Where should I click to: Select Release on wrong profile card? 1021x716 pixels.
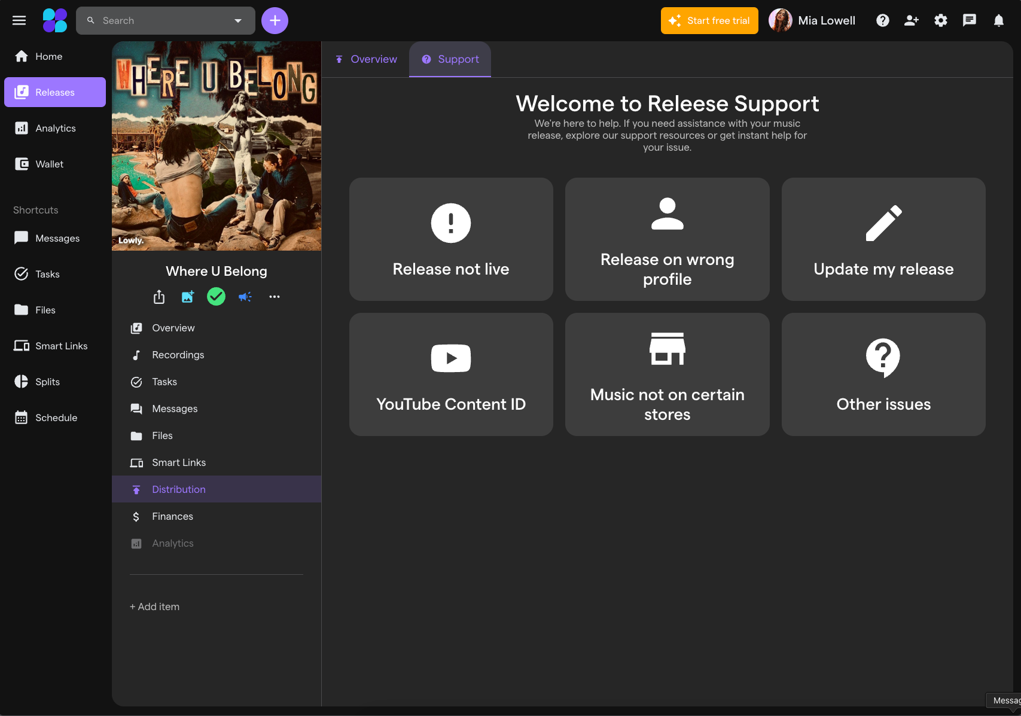pyautogui.click(x=668, y=239)
